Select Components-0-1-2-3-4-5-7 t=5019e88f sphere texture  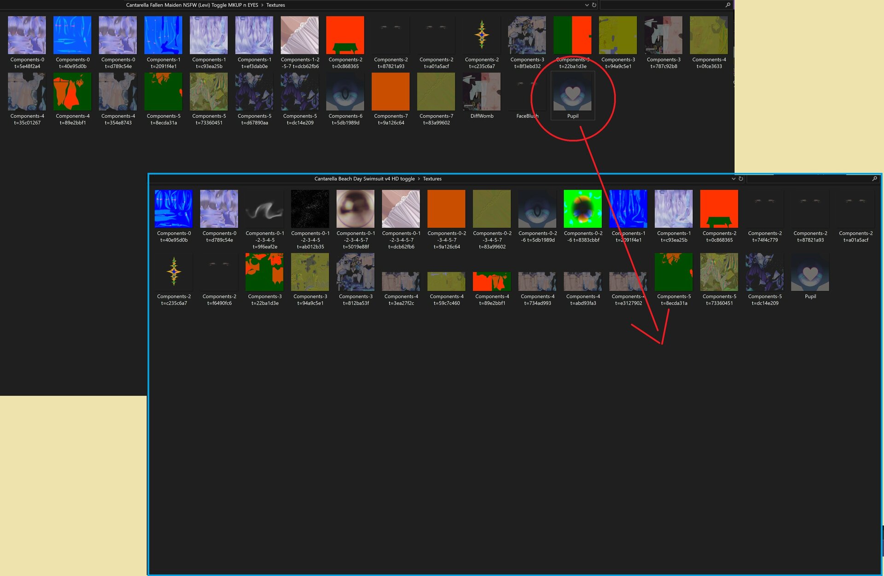(355, 219)
